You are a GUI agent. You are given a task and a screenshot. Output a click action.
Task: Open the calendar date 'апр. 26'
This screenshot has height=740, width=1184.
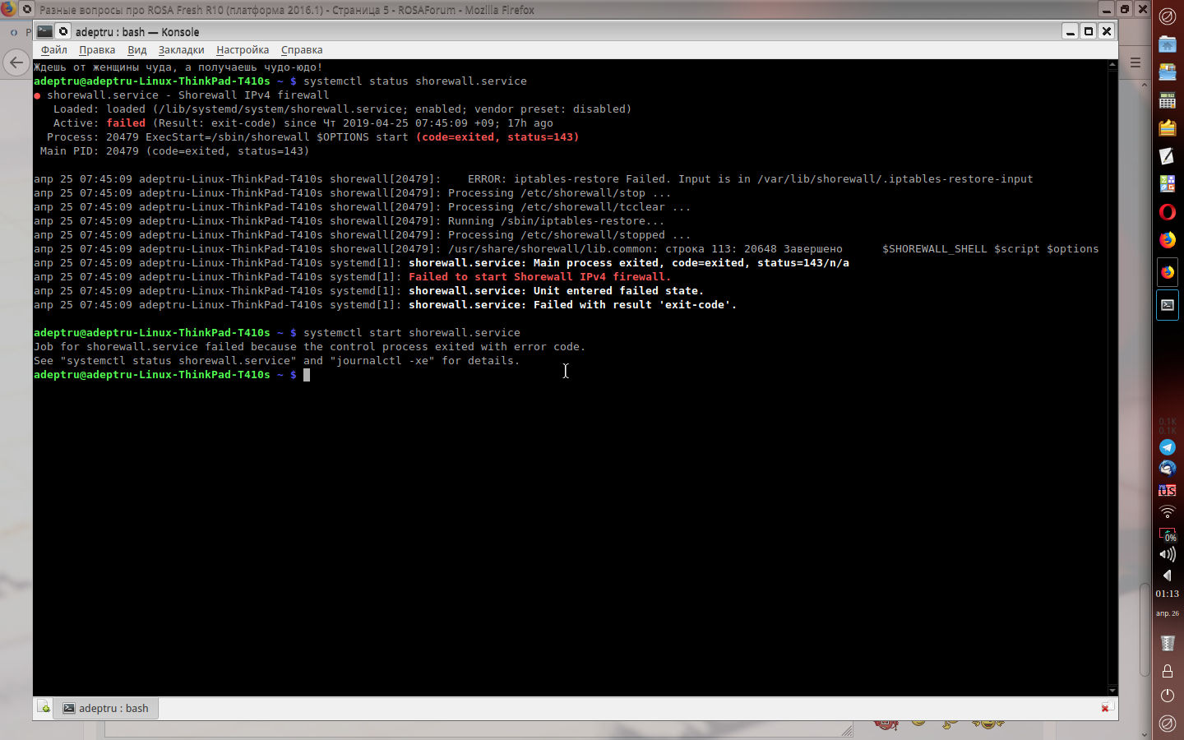click(x=1167, y=613)
